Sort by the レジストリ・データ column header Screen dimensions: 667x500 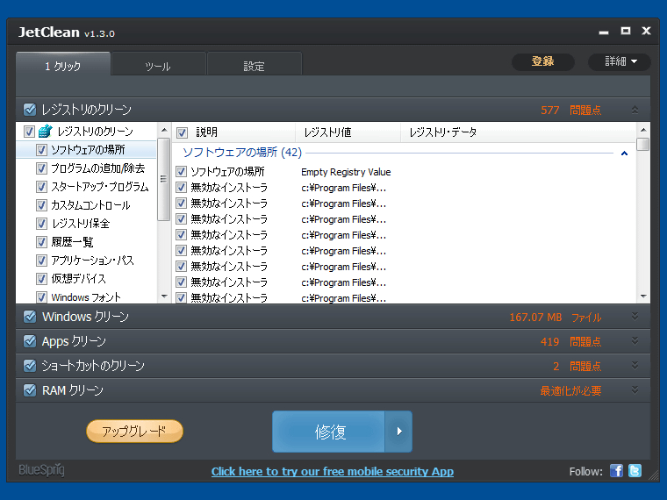pyautogui.click(x=518, y=132)
